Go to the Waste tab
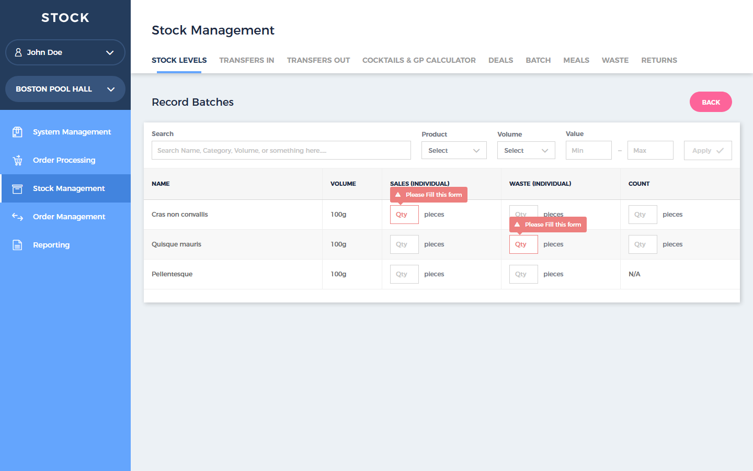753x471 pixels. [615, 60]
